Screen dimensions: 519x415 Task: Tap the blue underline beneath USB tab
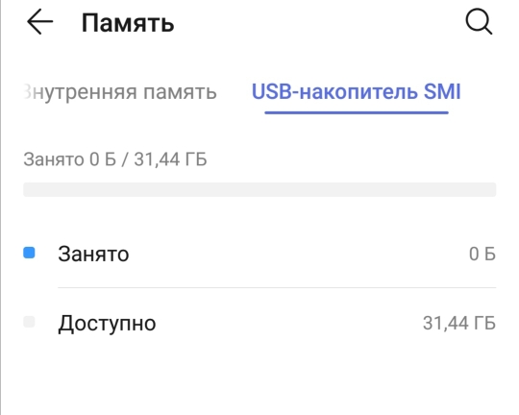tap(357, 112)
